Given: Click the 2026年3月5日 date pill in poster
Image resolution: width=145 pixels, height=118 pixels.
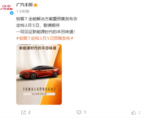Looking at the screenshot, I should (39, 94).
